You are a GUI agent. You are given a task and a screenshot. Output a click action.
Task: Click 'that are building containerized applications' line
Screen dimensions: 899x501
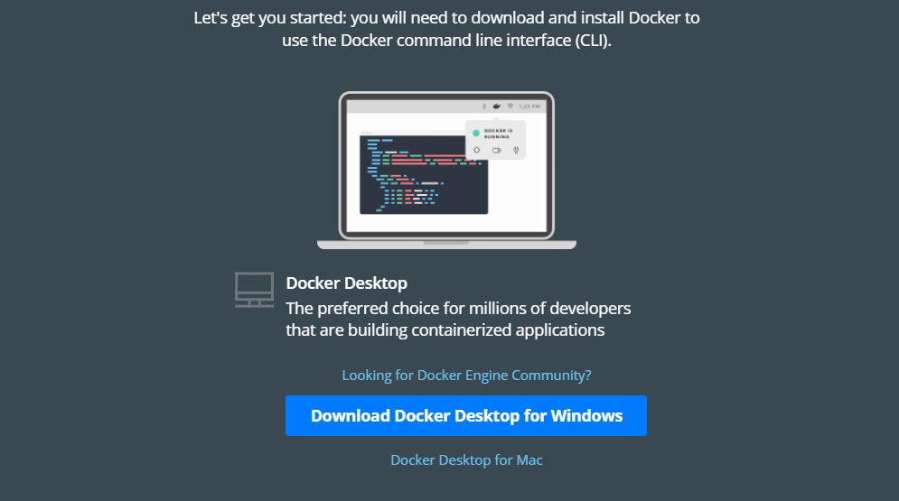pyautogui.click(x=445, y=330)
